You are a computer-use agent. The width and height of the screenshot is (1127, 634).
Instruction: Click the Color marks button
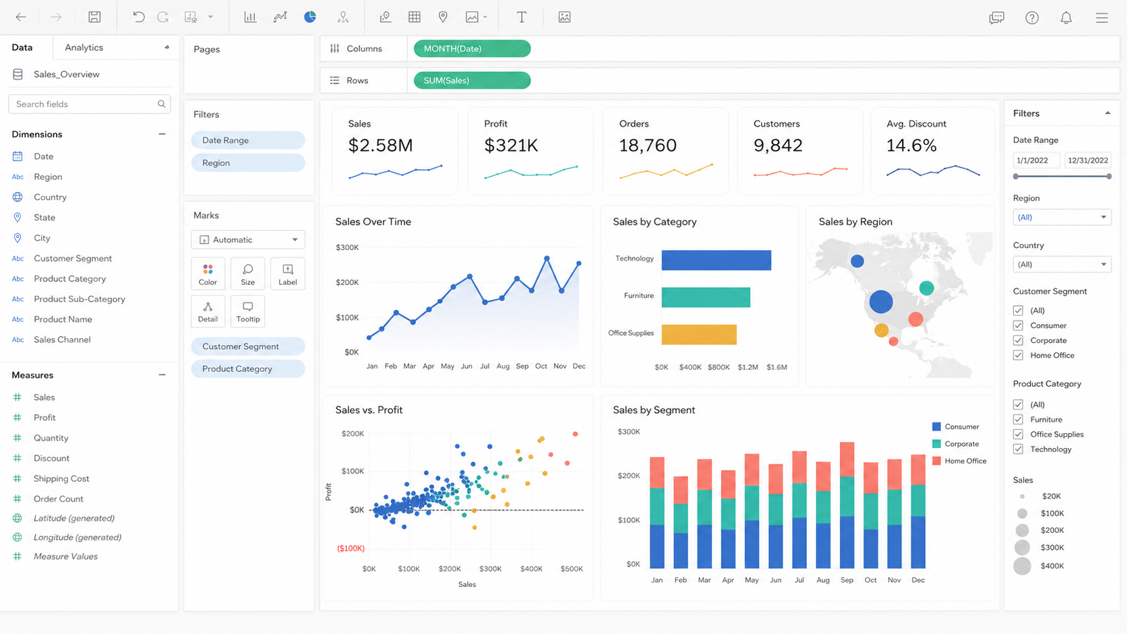(208, 274)
